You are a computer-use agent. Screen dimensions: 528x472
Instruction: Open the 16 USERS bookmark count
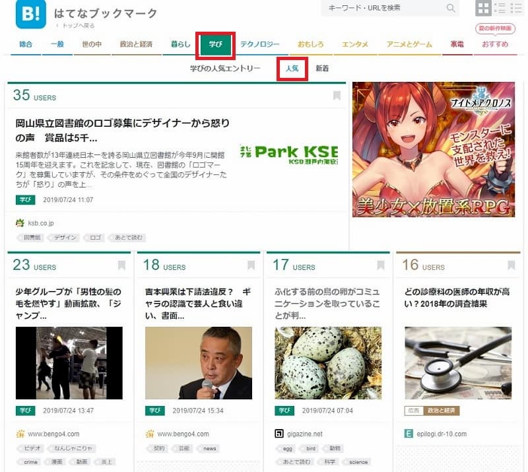coord(423,265)
